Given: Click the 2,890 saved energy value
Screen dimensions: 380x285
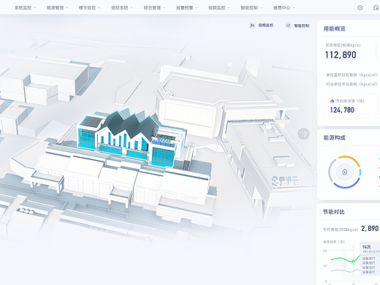Looking at the screenshot, I should (x=370, y=229).
